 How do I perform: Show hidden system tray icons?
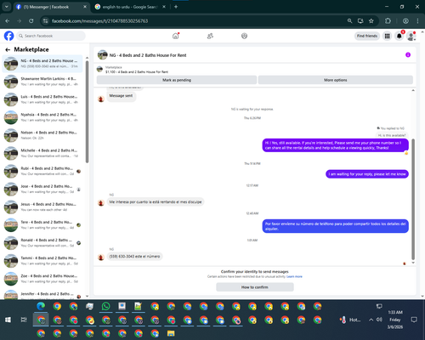pos(371,320)
